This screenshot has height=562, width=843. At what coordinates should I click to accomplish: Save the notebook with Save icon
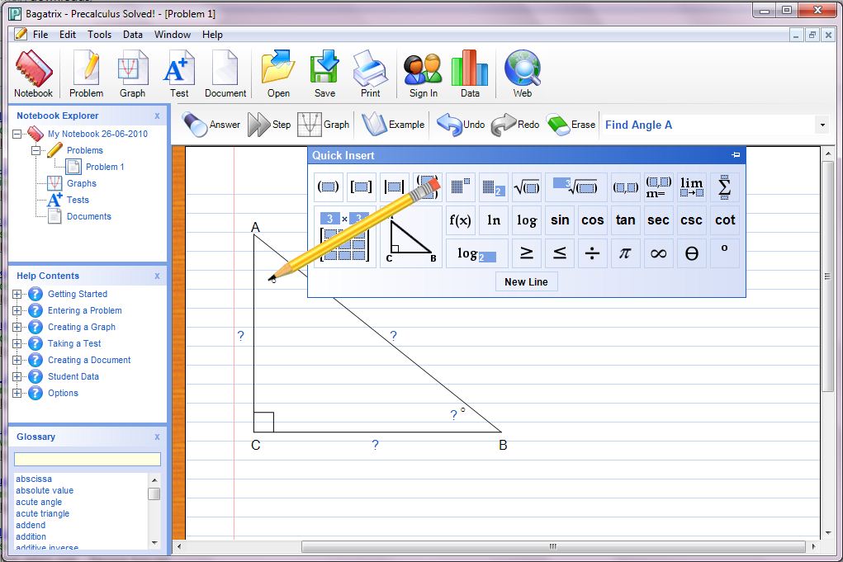coord(324,73)
